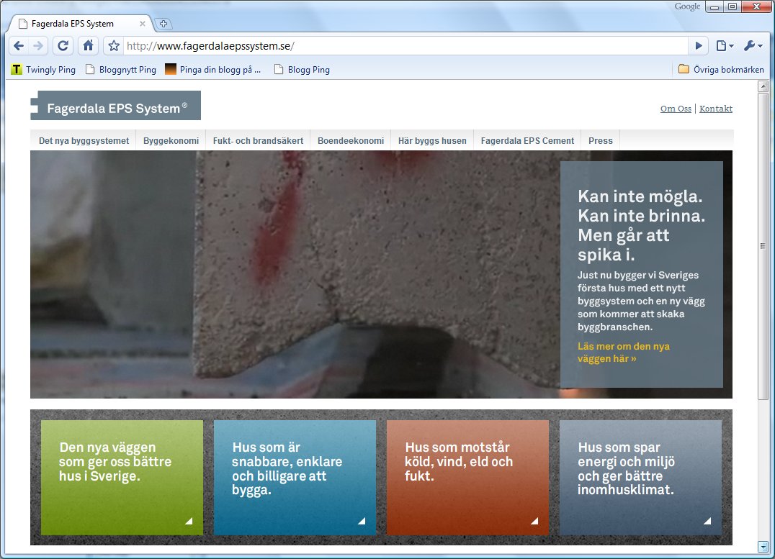
Task: Open the Twingly Ping bookmark
Action: tap(43, 70)
